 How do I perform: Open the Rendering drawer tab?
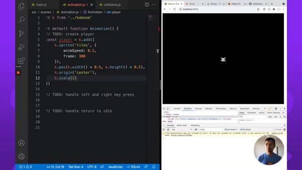coord(195,126)
